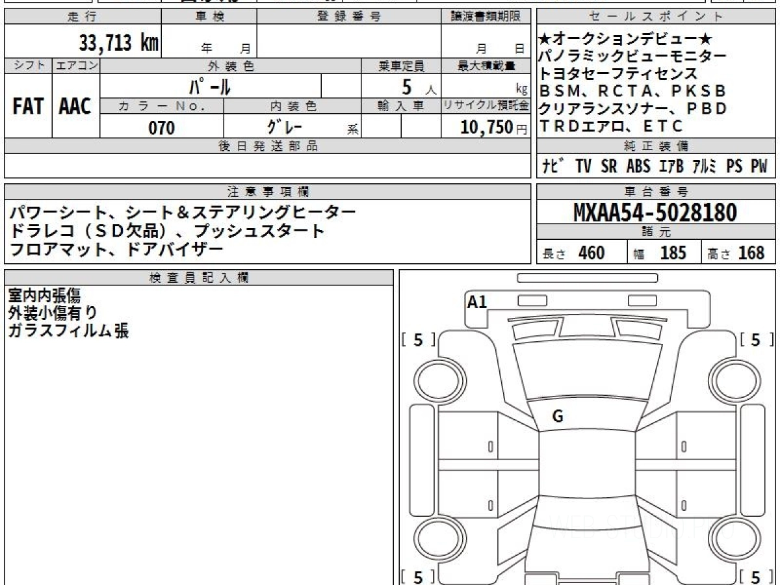Click the 検査員記入欄 header

pyautogui.click(x=199, y=277)
